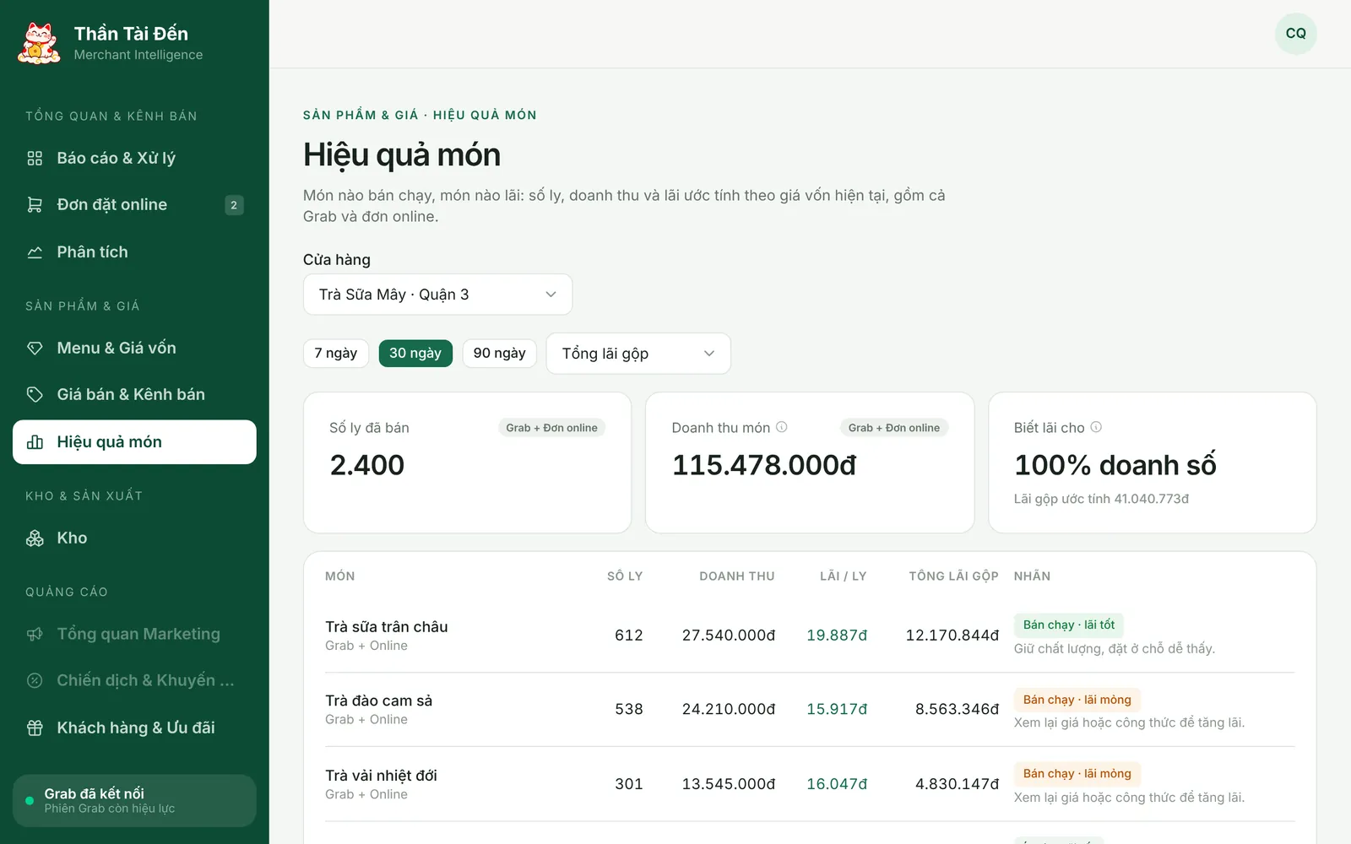Screen dimensions: 1351x844
Task: Click the Tổng quan Marketing megaphone icon
Action: (35, 634)
